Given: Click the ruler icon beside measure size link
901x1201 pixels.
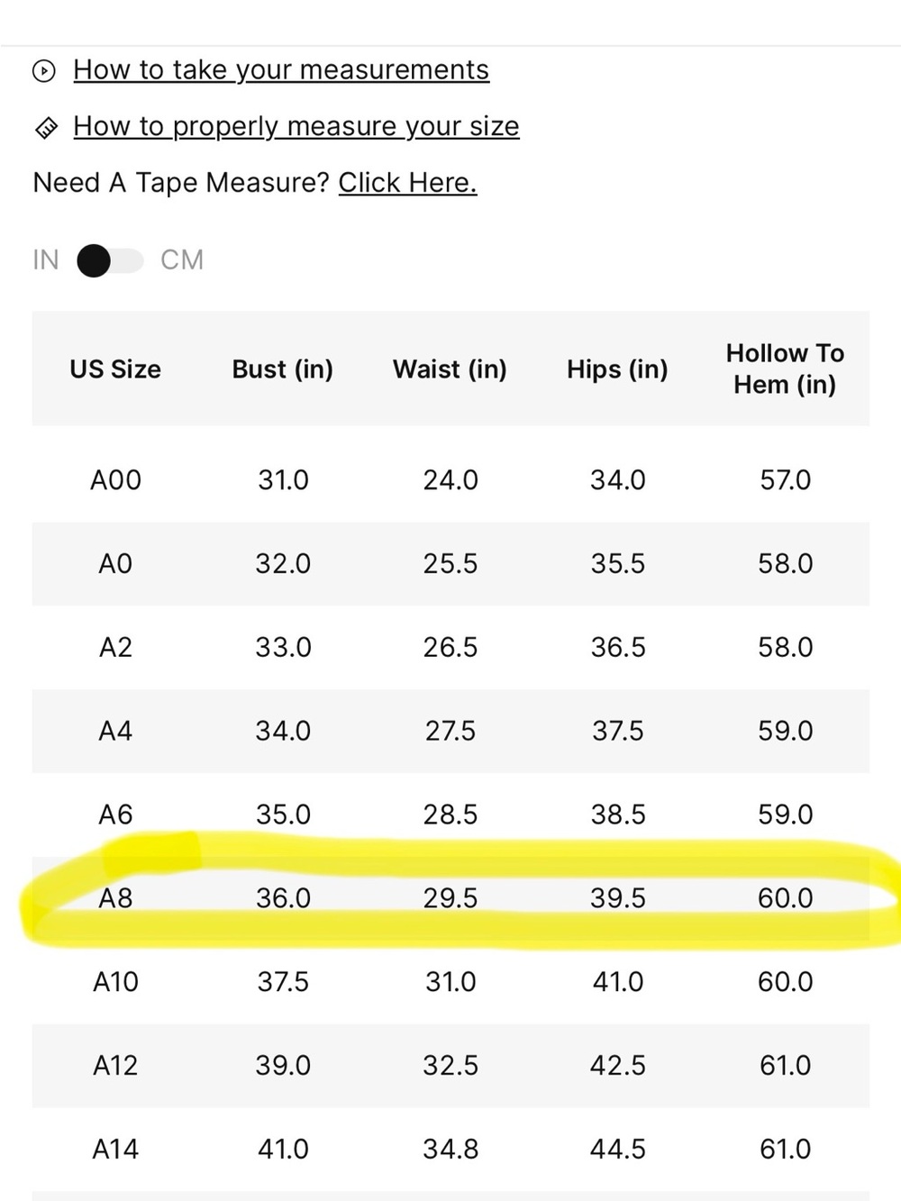Looking at the screenshot, I should tap(46, 128).
